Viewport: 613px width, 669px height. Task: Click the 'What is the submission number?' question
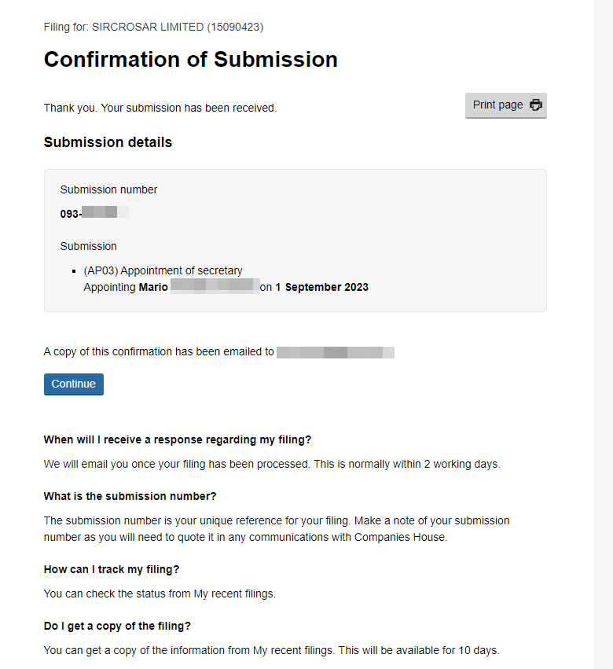tap(130, 497)
